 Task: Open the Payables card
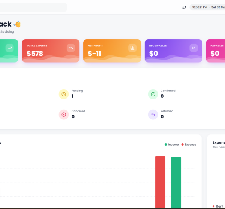click(215, 51)
